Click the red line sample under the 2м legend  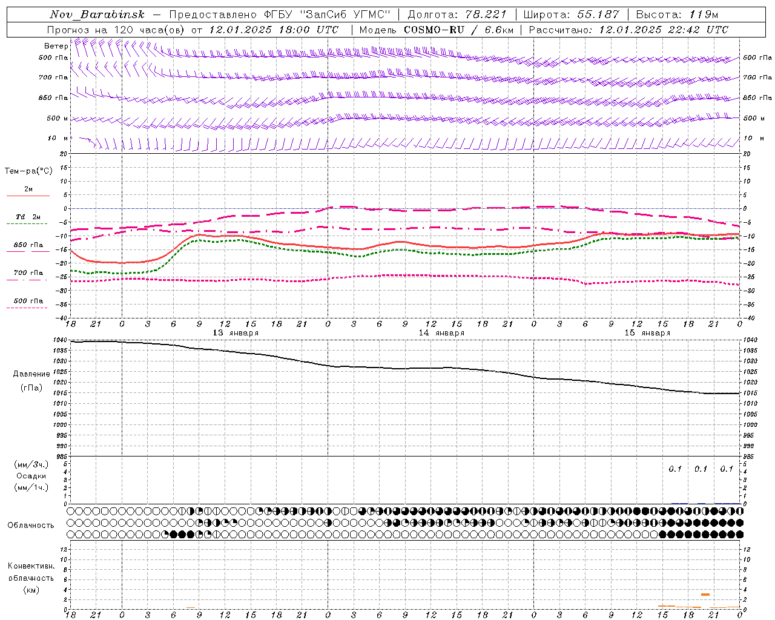tap(28, 196)
